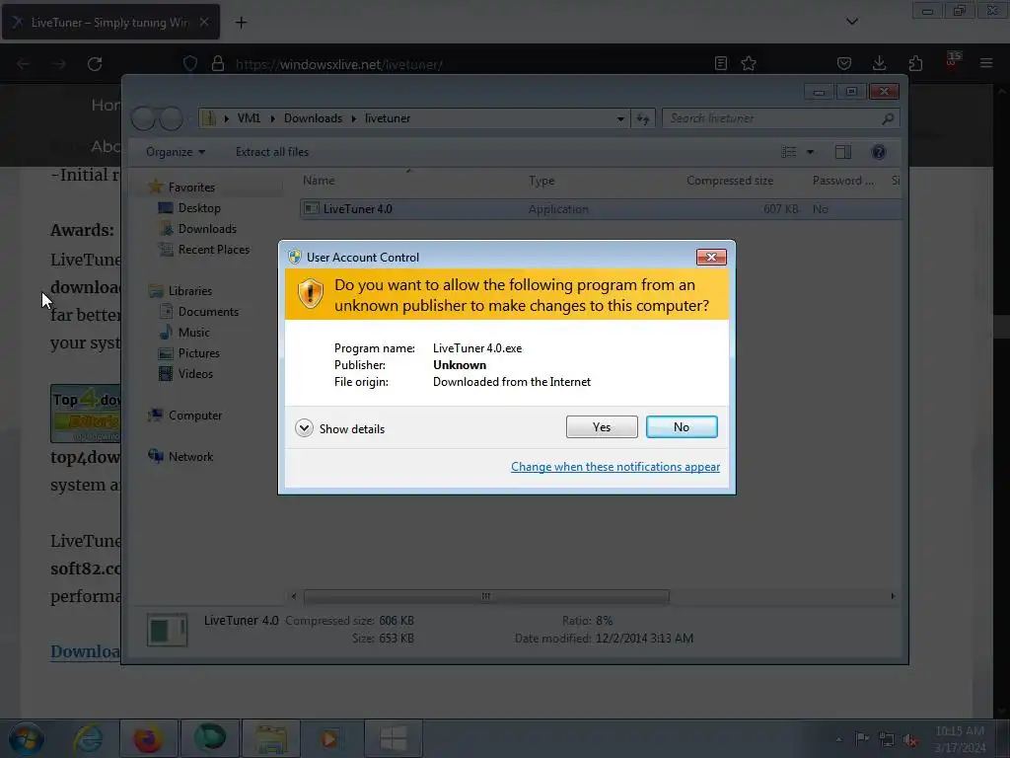Click LiveTuner 4.0 thumbnail in details pane
This screenshot has width=1010, height=758.
point(167,630)
